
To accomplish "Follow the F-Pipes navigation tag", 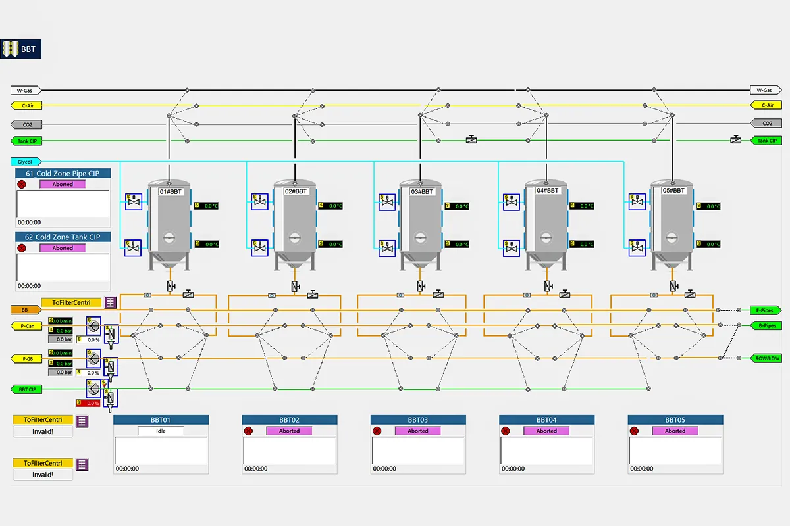I will pos(766,310).
